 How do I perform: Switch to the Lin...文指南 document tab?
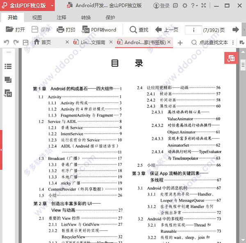pyautogui.click(x=89, y=42)
